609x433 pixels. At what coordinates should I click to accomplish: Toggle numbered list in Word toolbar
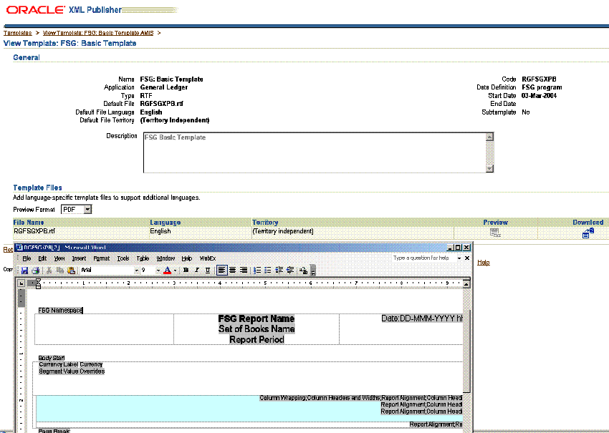coord(257,271)
